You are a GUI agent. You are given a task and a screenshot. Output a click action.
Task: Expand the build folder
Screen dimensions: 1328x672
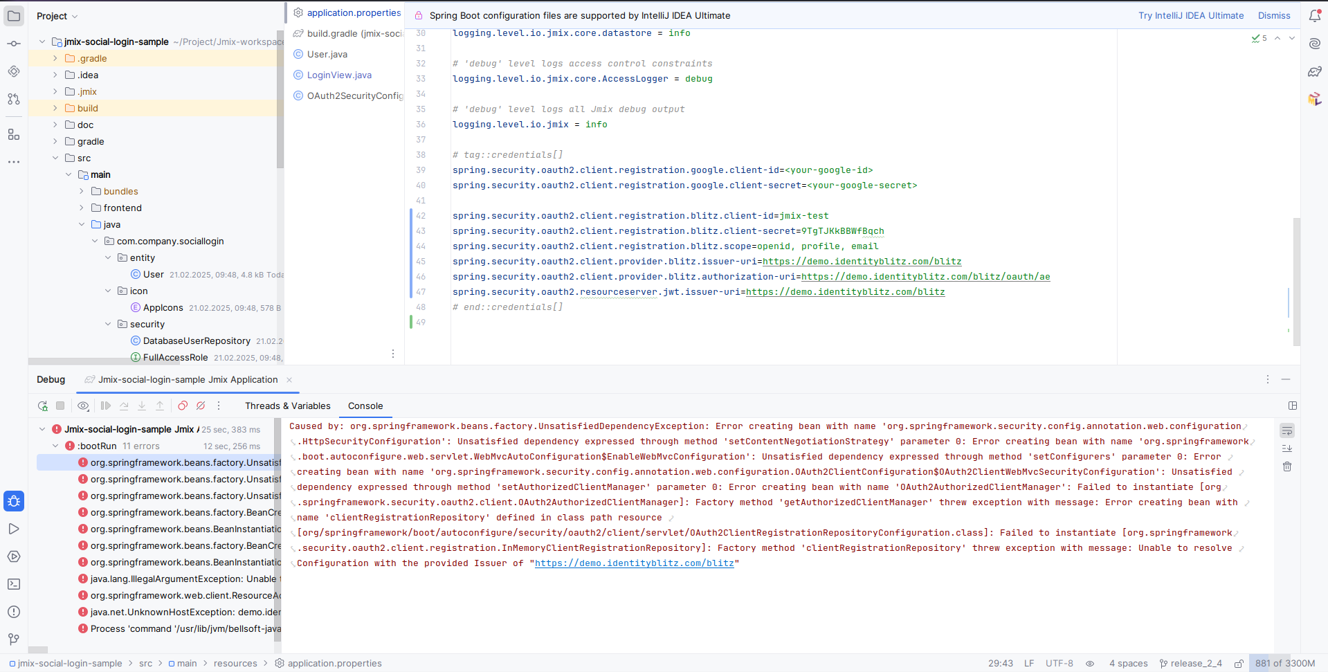[55, 109]
